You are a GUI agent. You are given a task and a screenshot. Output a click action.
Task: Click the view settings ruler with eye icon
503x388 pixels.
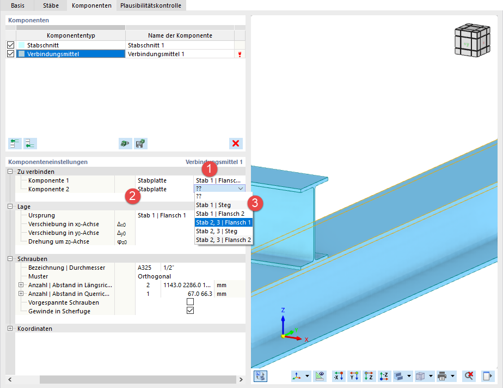tap(320, 376)
